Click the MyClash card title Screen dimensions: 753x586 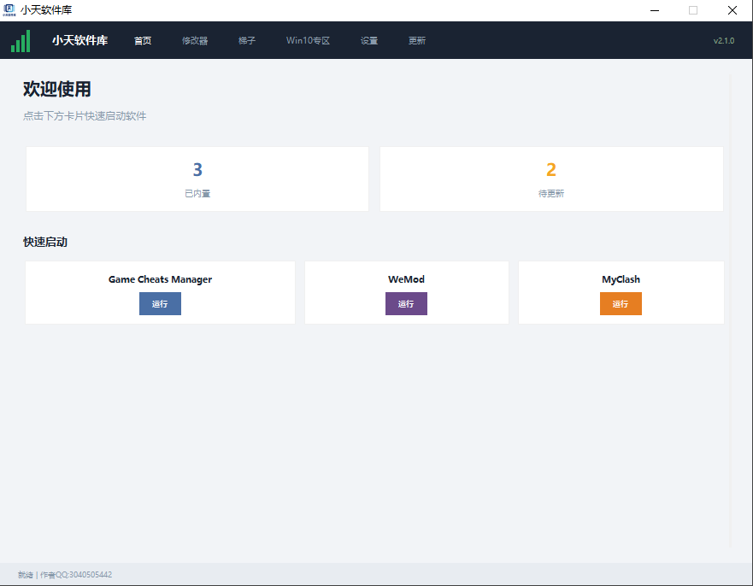point(621,279)
